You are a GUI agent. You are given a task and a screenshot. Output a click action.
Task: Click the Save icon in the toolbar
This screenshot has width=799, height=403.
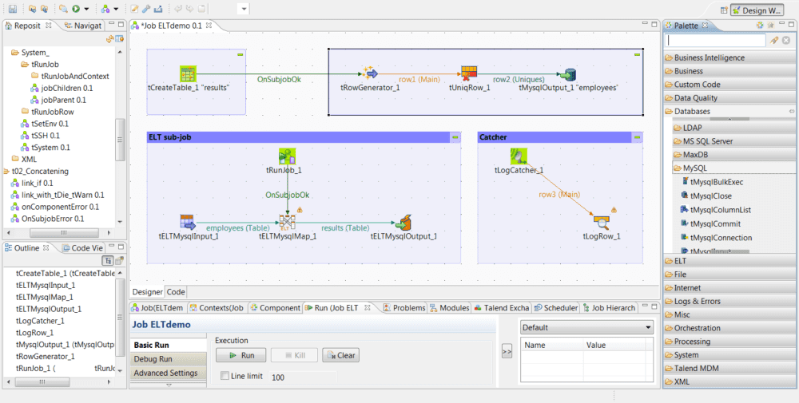point(13,9)
